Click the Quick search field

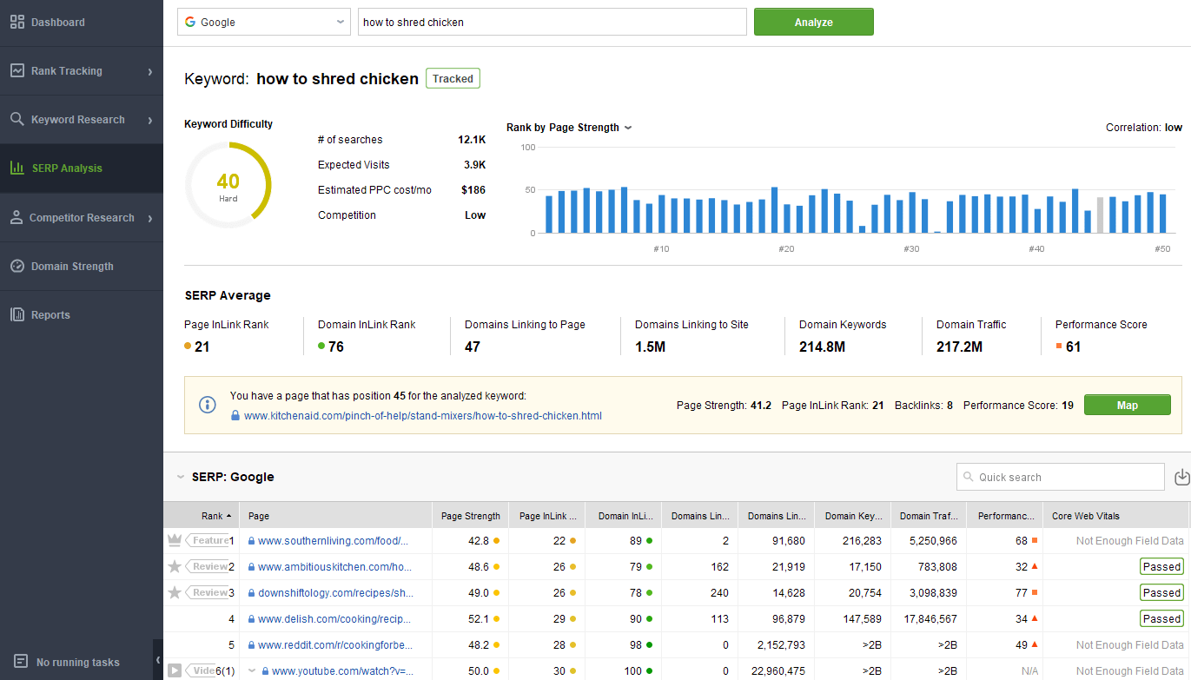tap(1060, 477)
